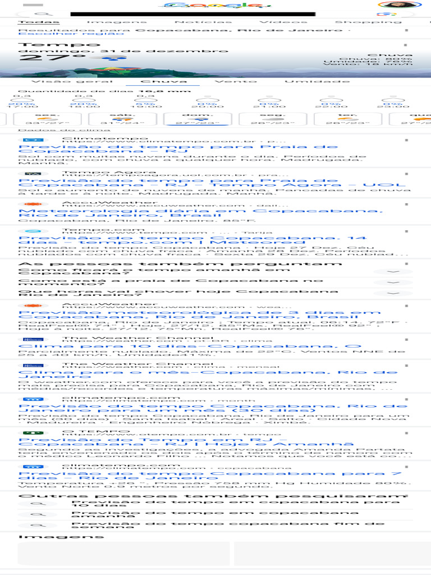This screenshot has height=575, width=431.
Task: Open more options for AccuWeather 3 dias result
Action: tap(406, 306)
